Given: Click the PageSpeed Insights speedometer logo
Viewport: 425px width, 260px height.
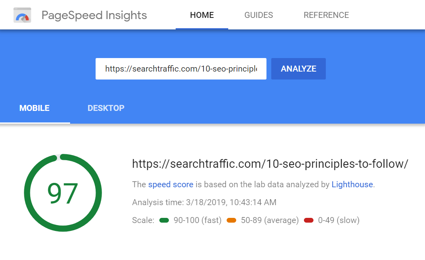Looking at the screenshot, I should pyautogui.click(x=22, y=15).
